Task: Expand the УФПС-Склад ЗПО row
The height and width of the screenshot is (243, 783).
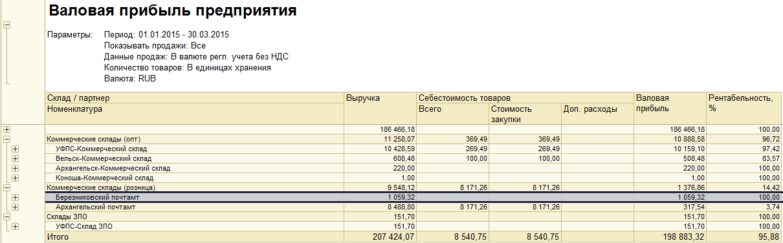Action: click(x=15, y=226)
